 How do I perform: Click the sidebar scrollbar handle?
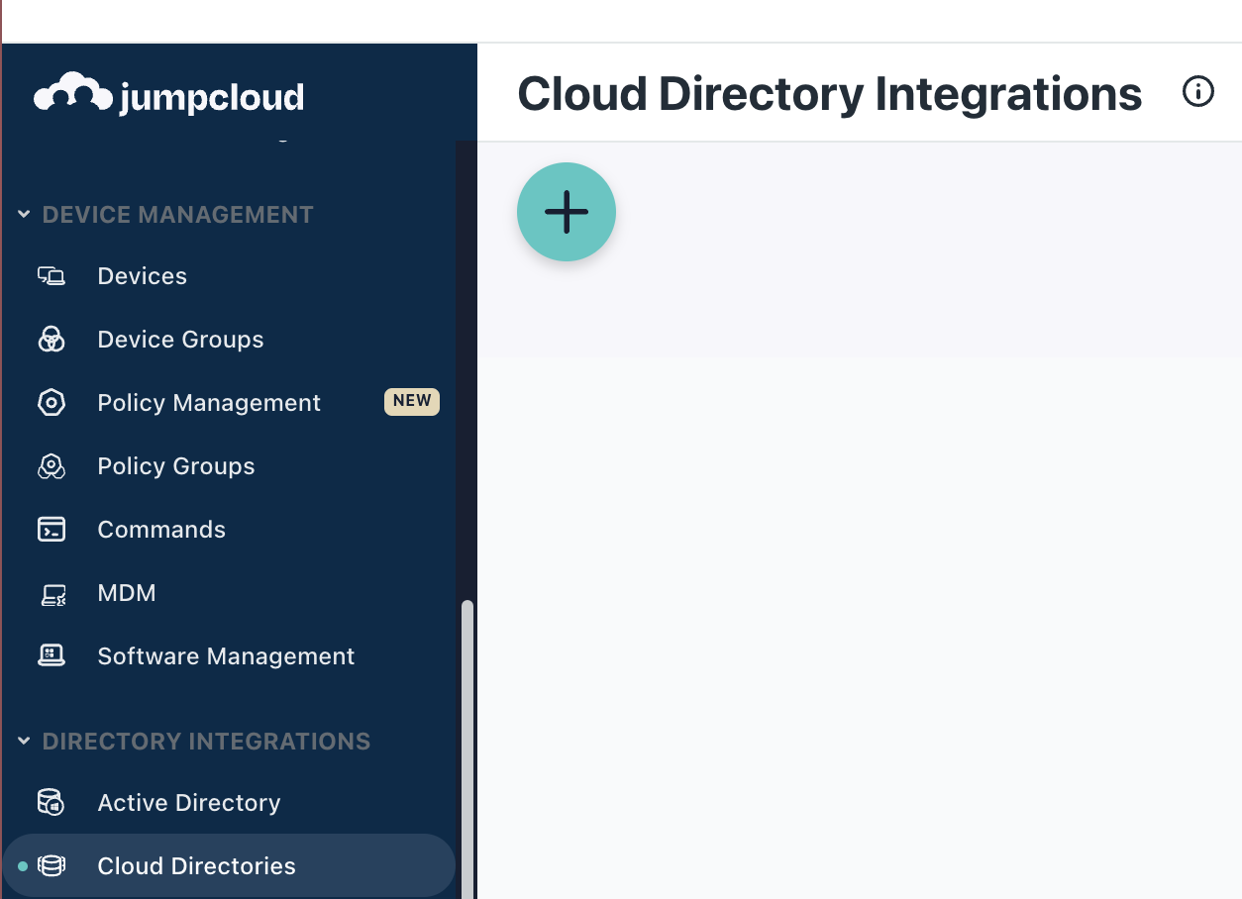[x=466, y=743]
